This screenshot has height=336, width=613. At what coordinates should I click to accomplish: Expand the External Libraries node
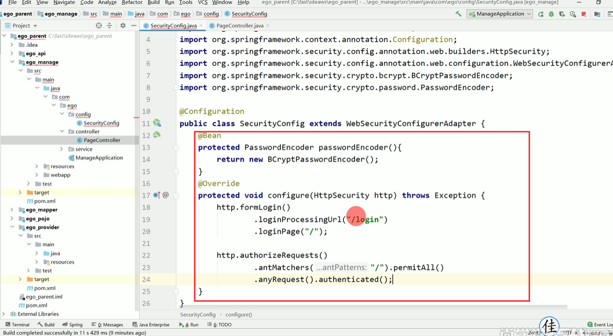pyautogui.click(x=4, y=313)
